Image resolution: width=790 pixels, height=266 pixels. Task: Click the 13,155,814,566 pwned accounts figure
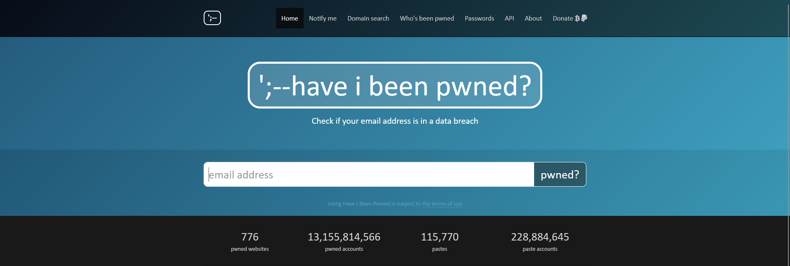click(344, 237)
